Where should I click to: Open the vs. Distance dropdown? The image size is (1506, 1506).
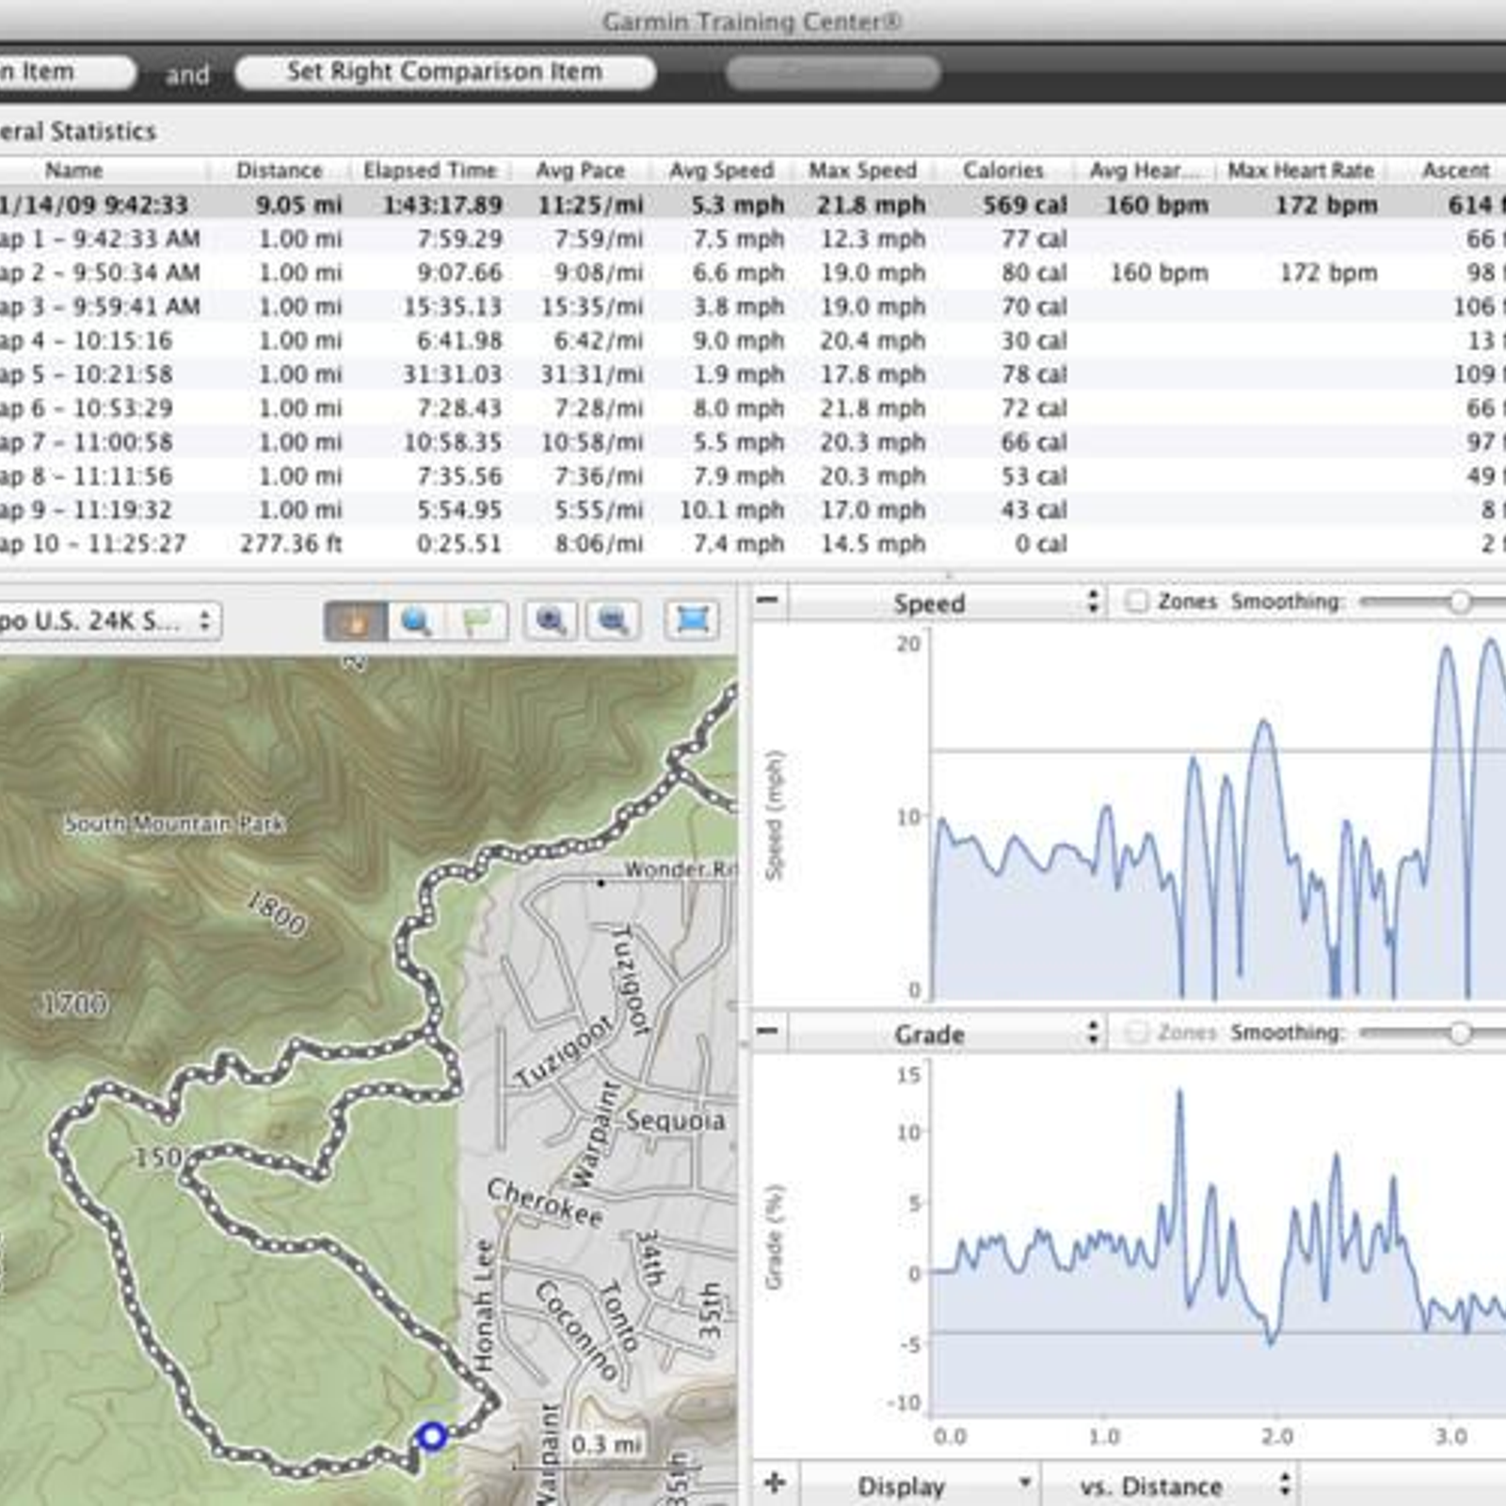1170,1486
